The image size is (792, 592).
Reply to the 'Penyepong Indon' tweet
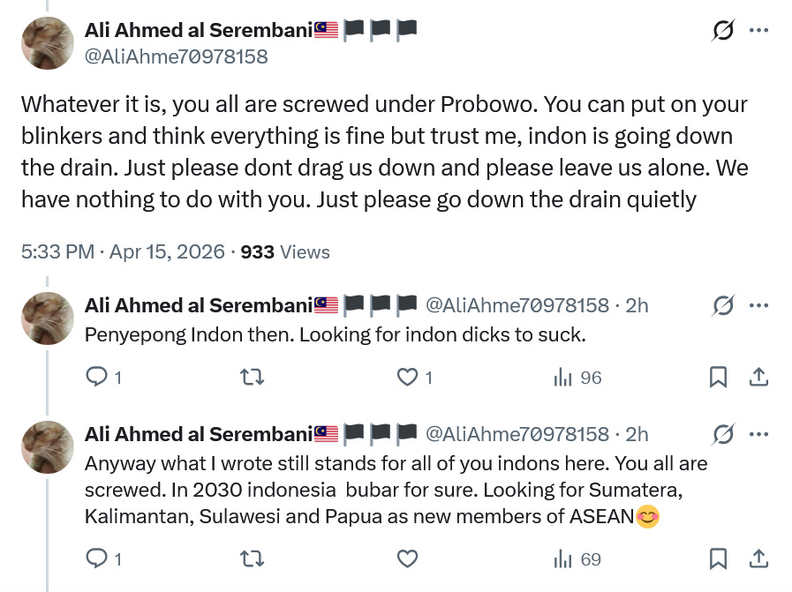[x=96, y=378]
